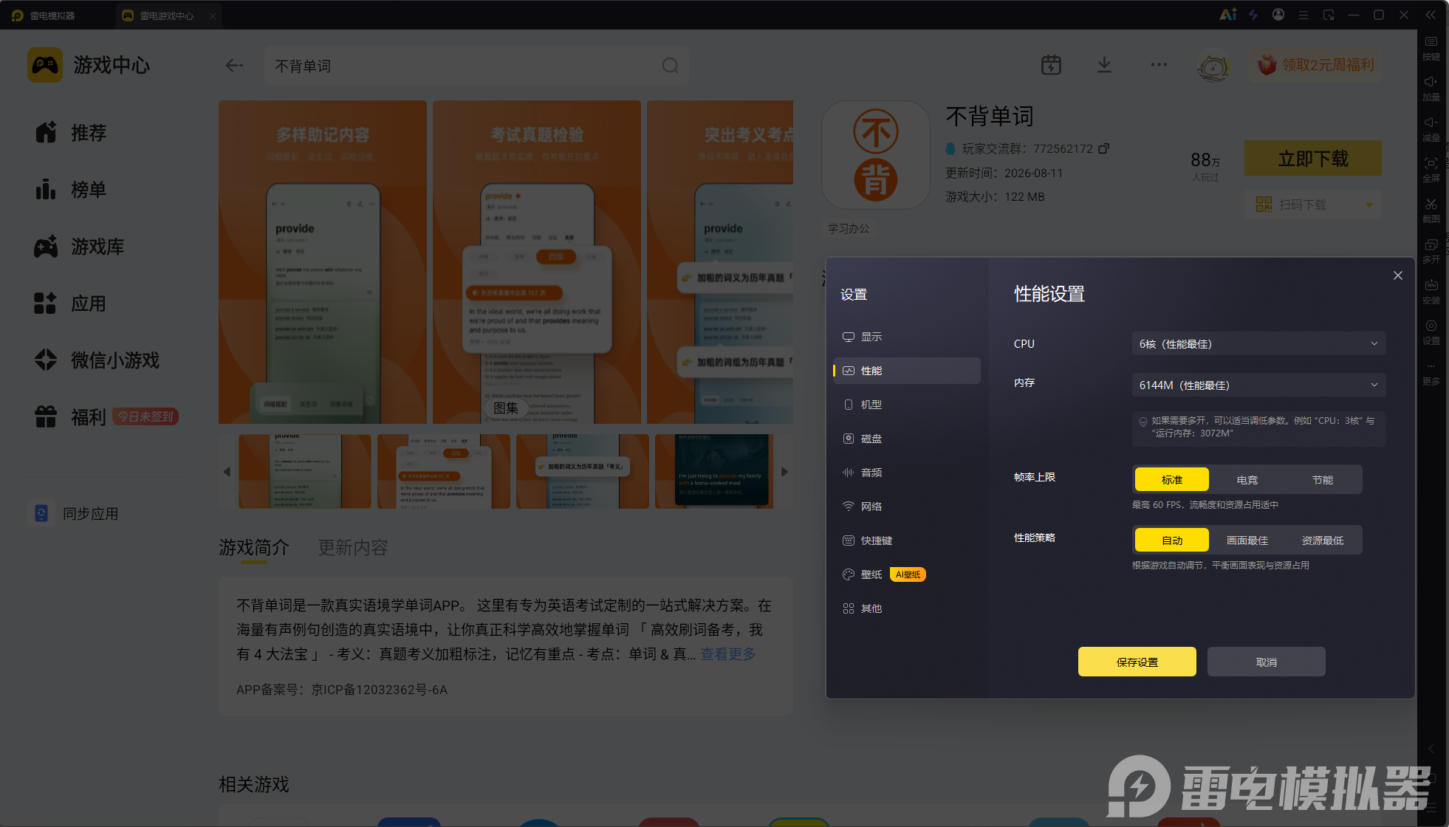The width and height of the screenshot is (1449, 827).
Task: Set frame rate limit to 节能
Action: [x=1323, y=480]
